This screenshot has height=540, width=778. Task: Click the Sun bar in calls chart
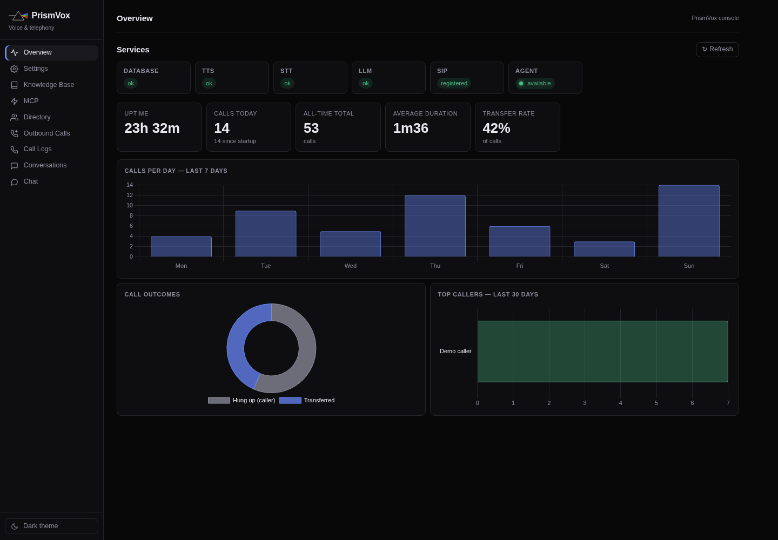point(689,221)
